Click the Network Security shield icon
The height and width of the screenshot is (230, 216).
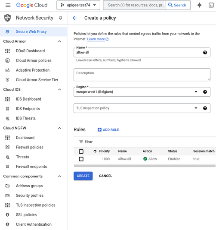[x=7, y=18]
